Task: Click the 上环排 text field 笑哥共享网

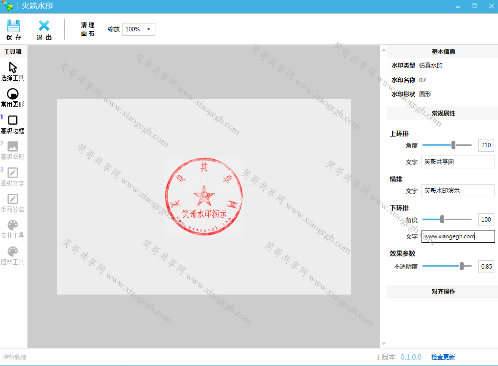Action: 458,162
